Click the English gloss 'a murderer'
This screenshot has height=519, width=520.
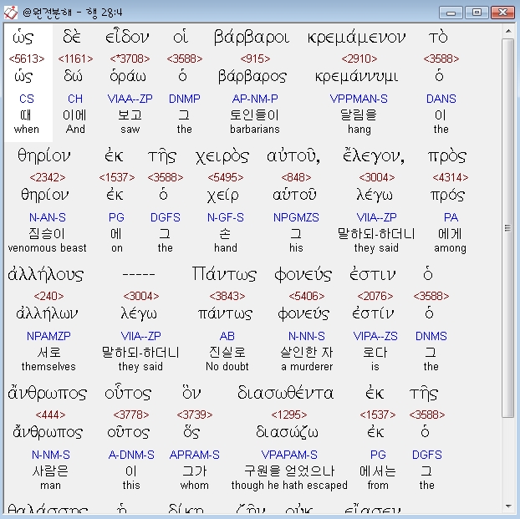307,366
